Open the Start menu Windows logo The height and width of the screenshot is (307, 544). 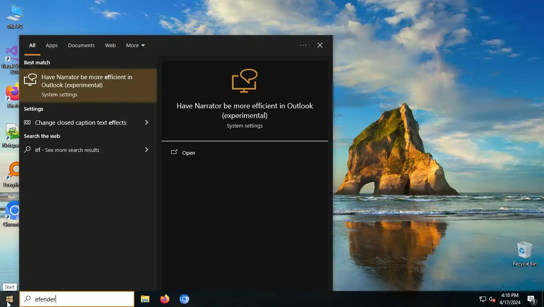[x=10, y=299]
